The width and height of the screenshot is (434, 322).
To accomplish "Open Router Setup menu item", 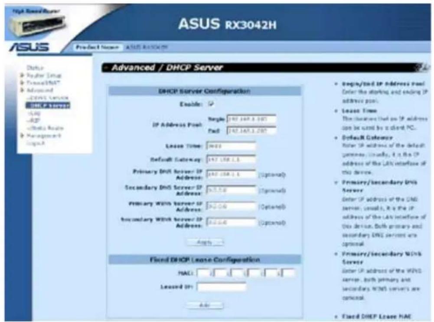I will coord(44,75).
